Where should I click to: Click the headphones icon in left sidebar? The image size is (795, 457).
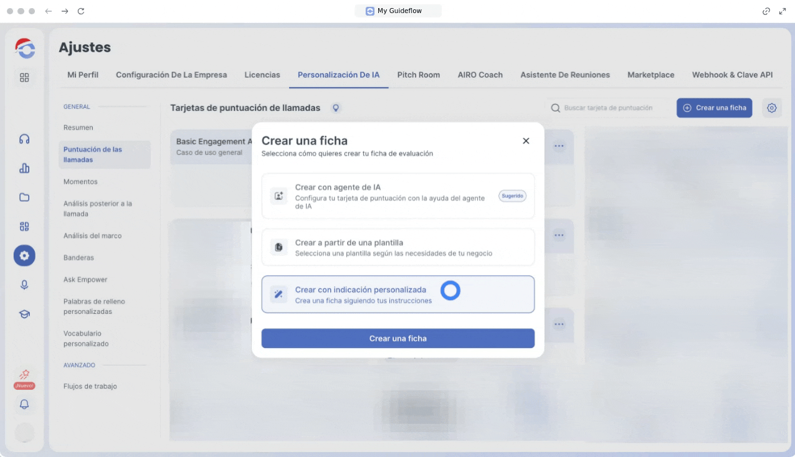(24, 139)
